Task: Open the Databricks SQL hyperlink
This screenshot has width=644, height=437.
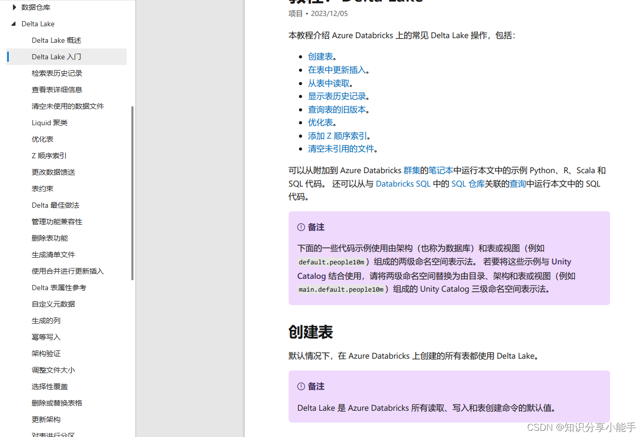Action: pyautogui.click(x=403, y=184)
